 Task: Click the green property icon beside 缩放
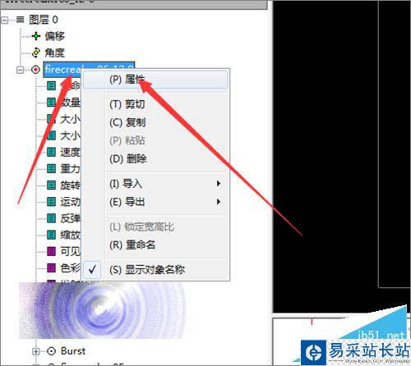pos(51,235)
